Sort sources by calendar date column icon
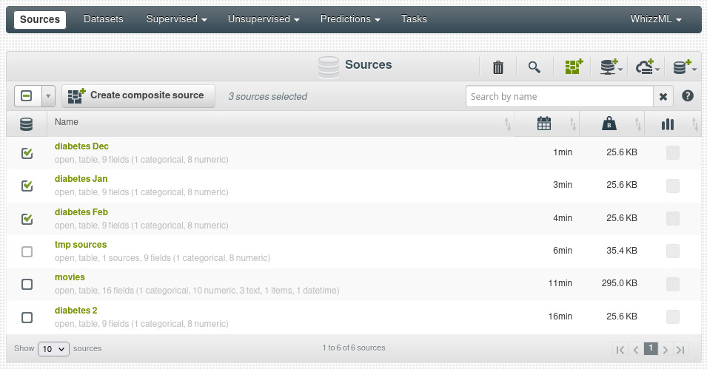Image resolution: width=707 pixels, height=369 pixels. coord(544,124)
